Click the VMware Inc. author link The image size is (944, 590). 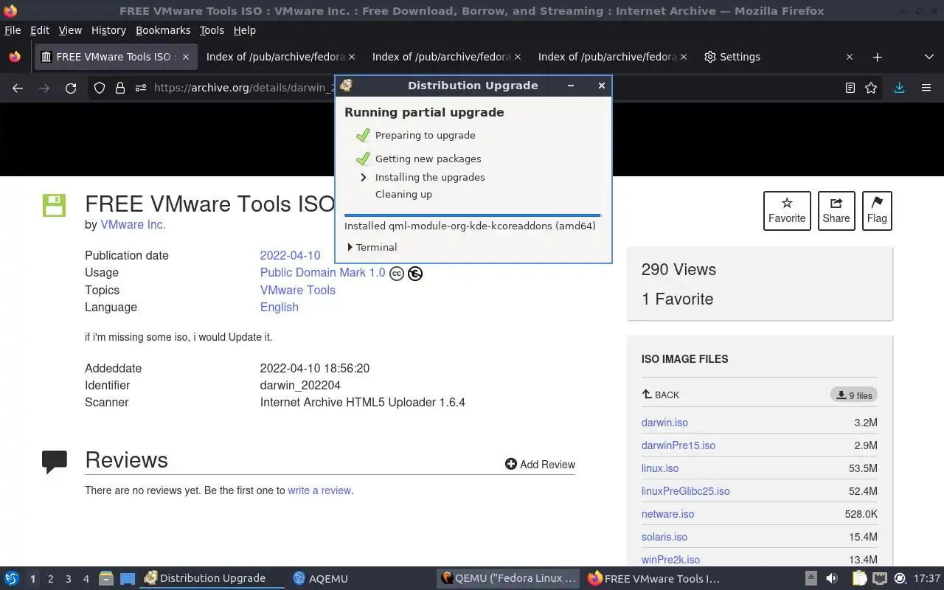(x=133, y=224)
